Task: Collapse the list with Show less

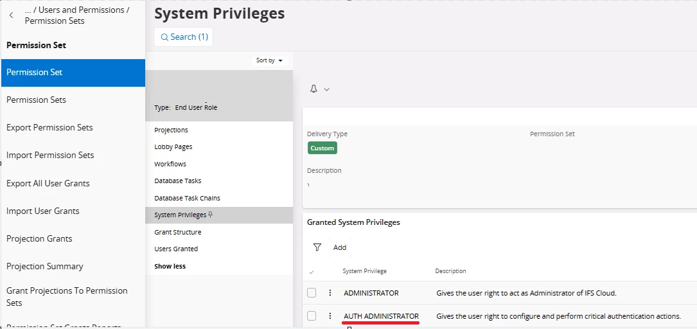Action: point(170,266)
